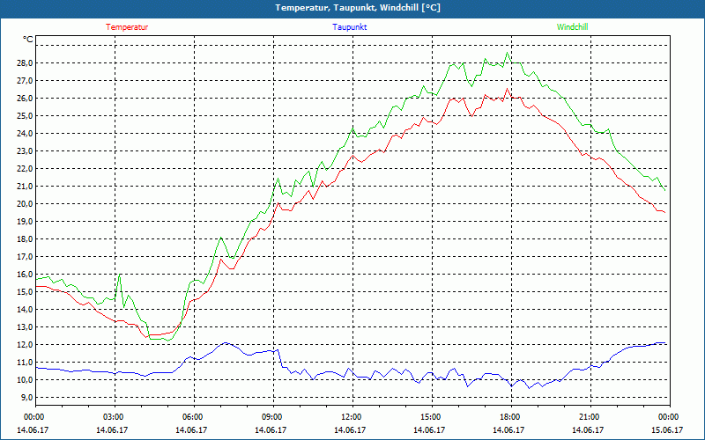Screen dimensions: 705x440
Task: Click the 12,0 y-axis value
Action: tap(26, 345)
